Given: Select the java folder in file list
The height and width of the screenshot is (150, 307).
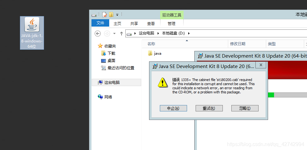Looking at the screenshot, I should pyautogui.click(x=158, y=53).
